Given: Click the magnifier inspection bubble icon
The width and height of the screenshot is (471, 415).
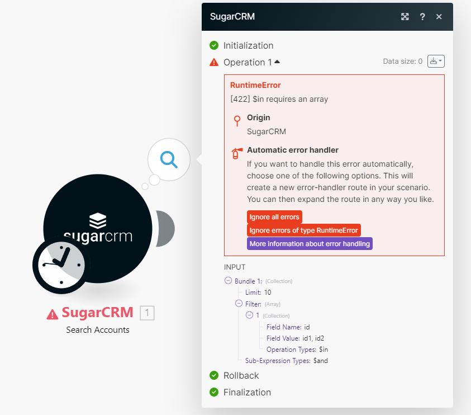Looking at the screenshot, I should coord(169,159).
